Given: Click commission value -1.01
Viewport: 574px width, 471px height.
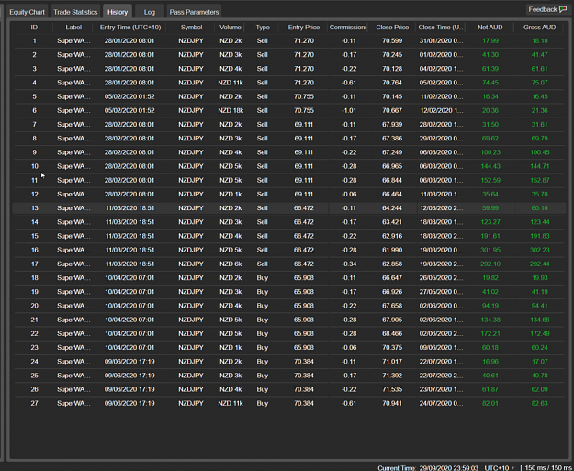Looking at the screenshot, I should (x=348, y=110).
